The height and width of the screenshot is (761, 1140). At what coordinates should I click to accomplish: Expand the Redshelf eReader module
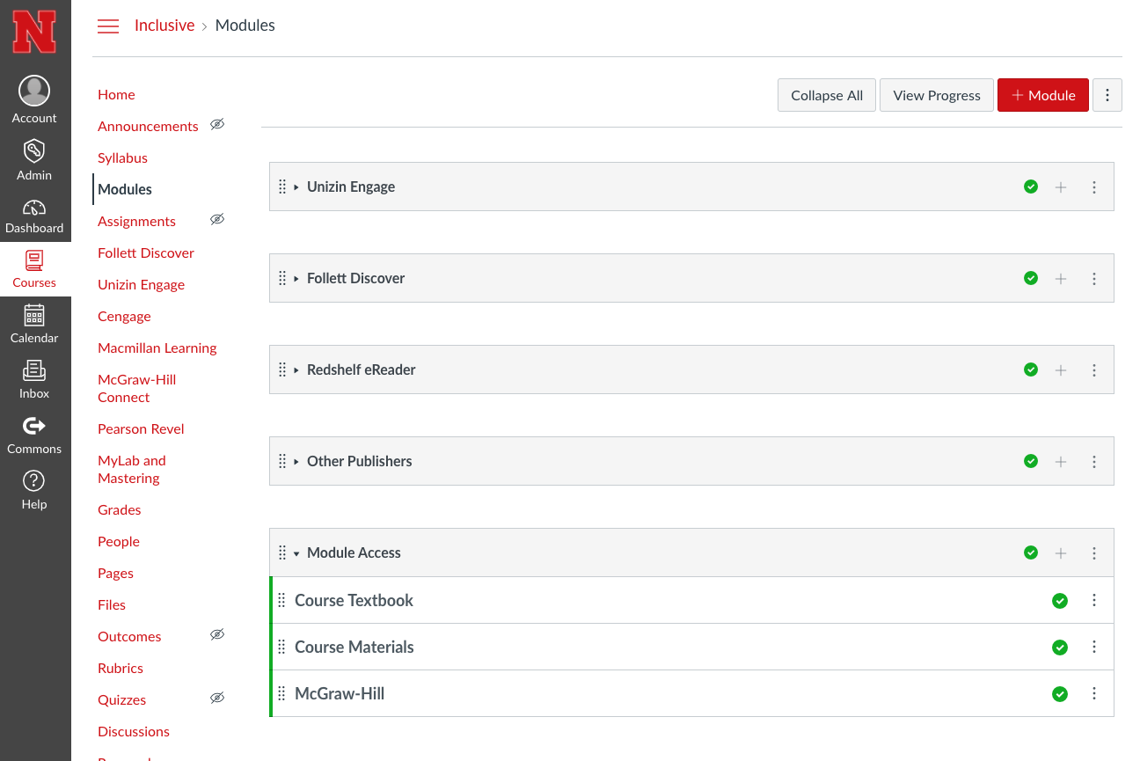[x=296, y=370]
